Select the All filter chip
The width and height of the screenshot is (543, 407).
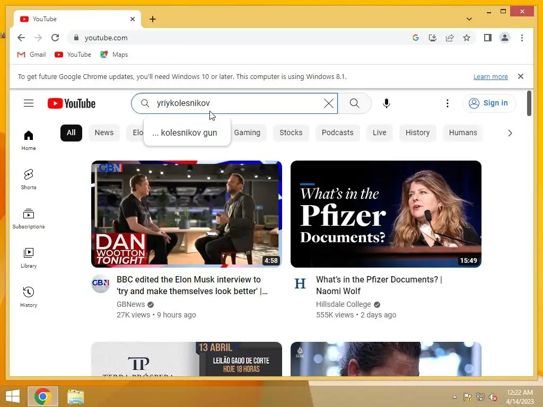point(71,133)
